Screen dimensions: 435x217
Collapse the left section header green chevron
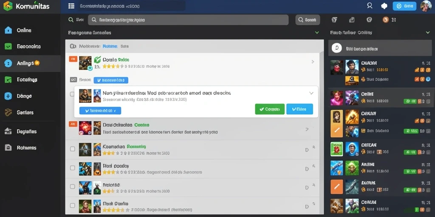[317, 33]
